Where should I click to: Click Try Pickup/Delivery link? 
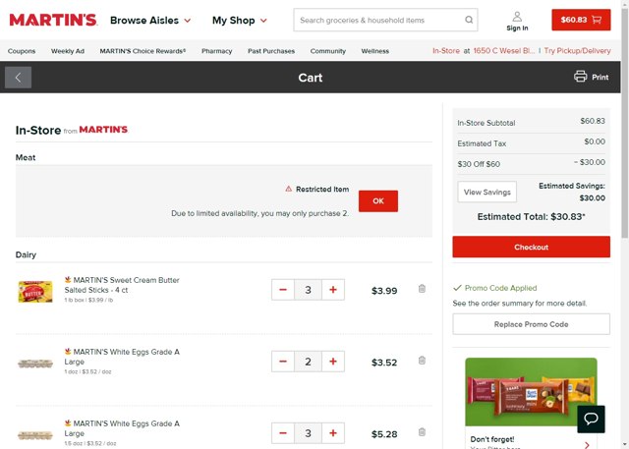point(577,50)
